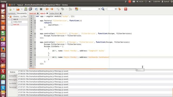Open the battery indicator showing 0:54
Viewport: 173px width, 97px height.
tap(140, 2)
